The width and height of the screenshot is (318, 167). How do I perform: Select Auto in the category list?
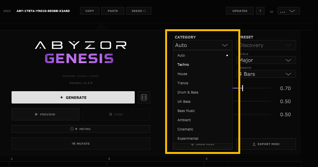click(x=203, y=55)
